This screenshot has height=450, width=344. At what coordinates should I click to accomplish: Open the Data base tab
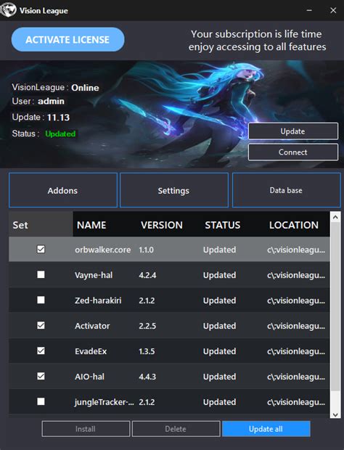point(286,190)
